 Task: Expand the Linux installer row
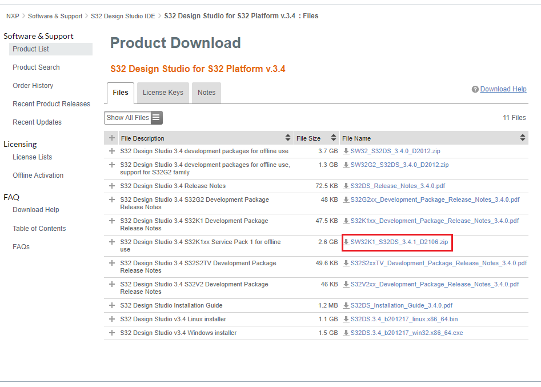112,320
